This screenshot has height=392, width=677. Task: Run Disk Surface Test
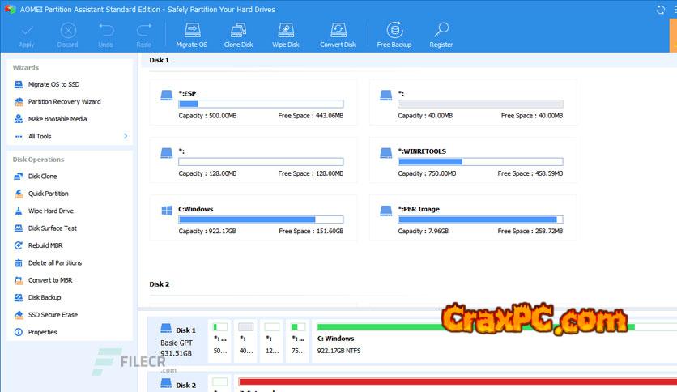tap(52, 228)
